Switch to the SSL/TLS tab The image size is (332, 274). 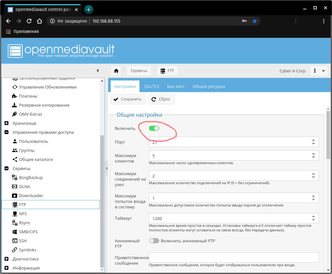point(151,86)
